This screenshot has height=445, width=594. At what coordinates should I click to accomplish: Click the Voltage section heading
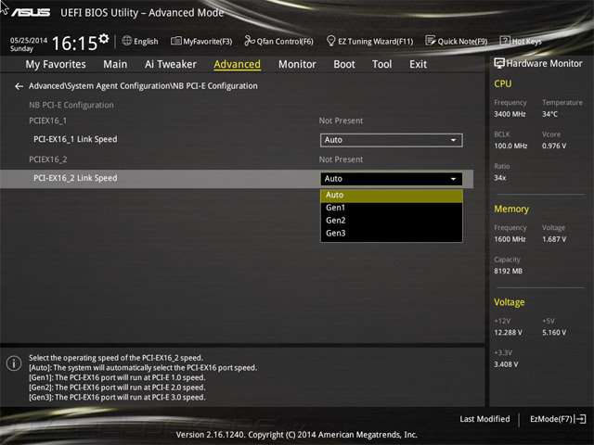(x=510, y=302)
